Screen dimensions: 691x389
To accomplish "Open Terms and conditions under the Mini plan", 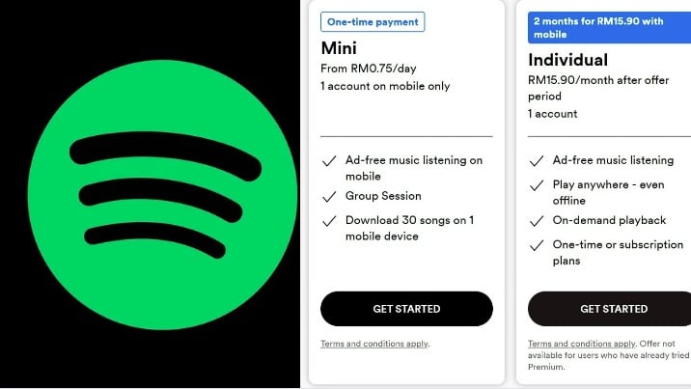I will 373,344.
